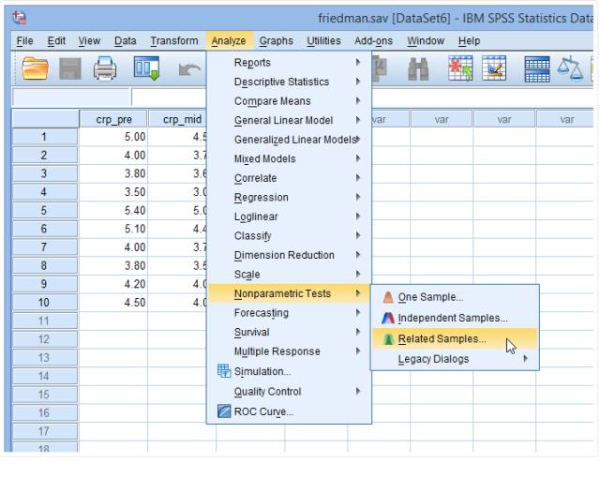This screenshot has width=600, height=478.
Task: Click the Insert Variable toolbar icon
Action: click(x=494, y=68)
